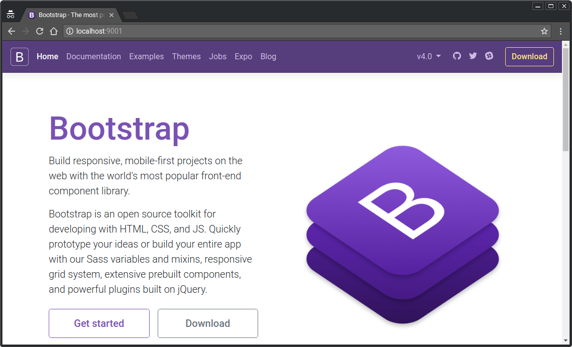Open the browser three-dot menu
Screen dimensions: 572x347
[561, 31]
